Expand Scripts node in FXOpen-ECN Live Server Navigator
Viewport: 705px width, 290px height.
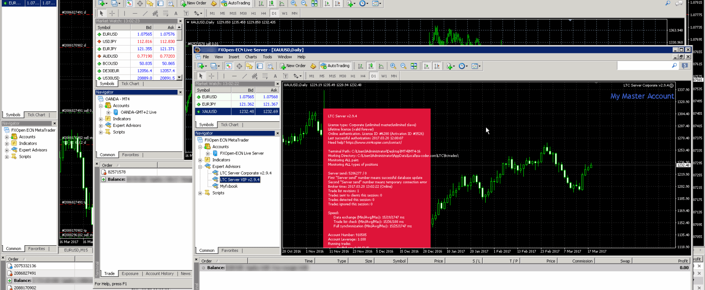(x=200, y=193)
